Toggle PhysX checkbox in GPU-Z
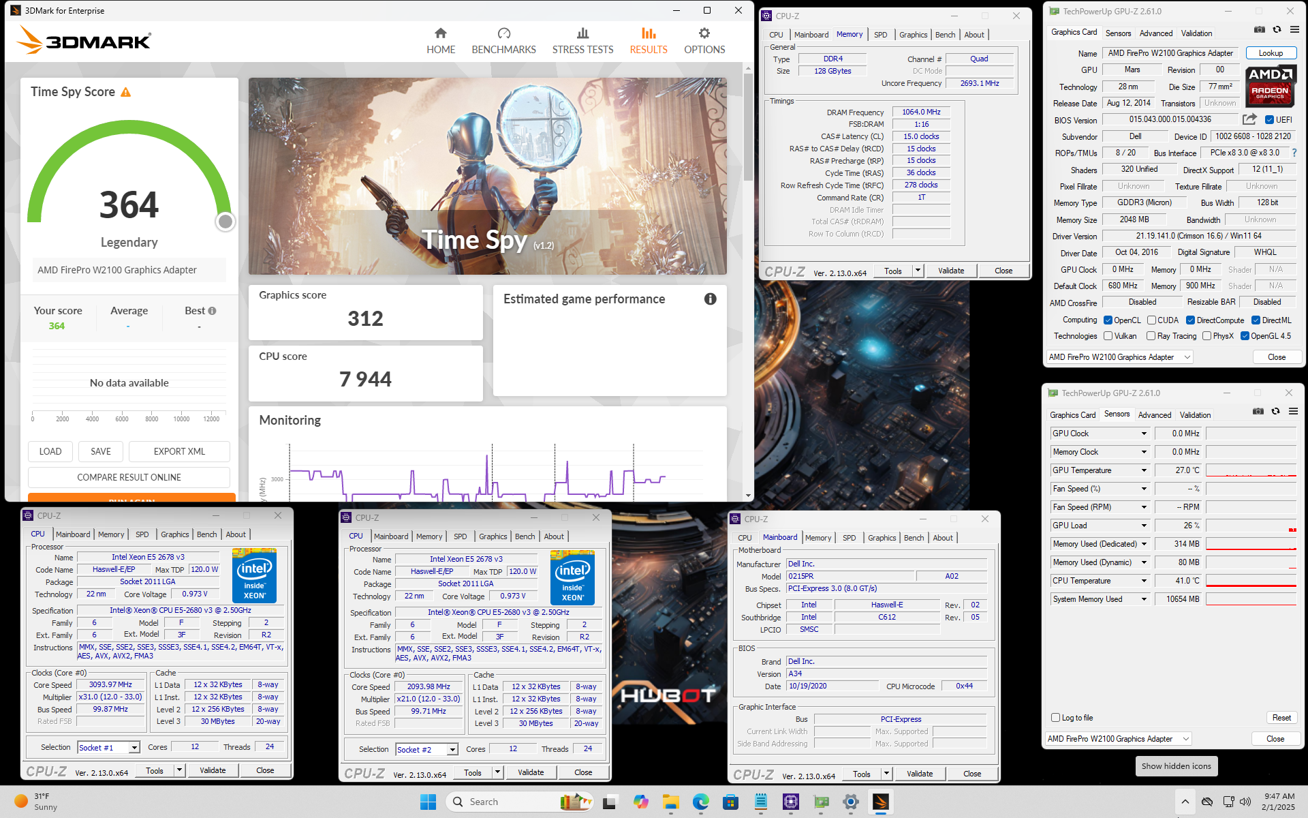The height and width of the screenshot is (818, 1308). (1206, 336)
